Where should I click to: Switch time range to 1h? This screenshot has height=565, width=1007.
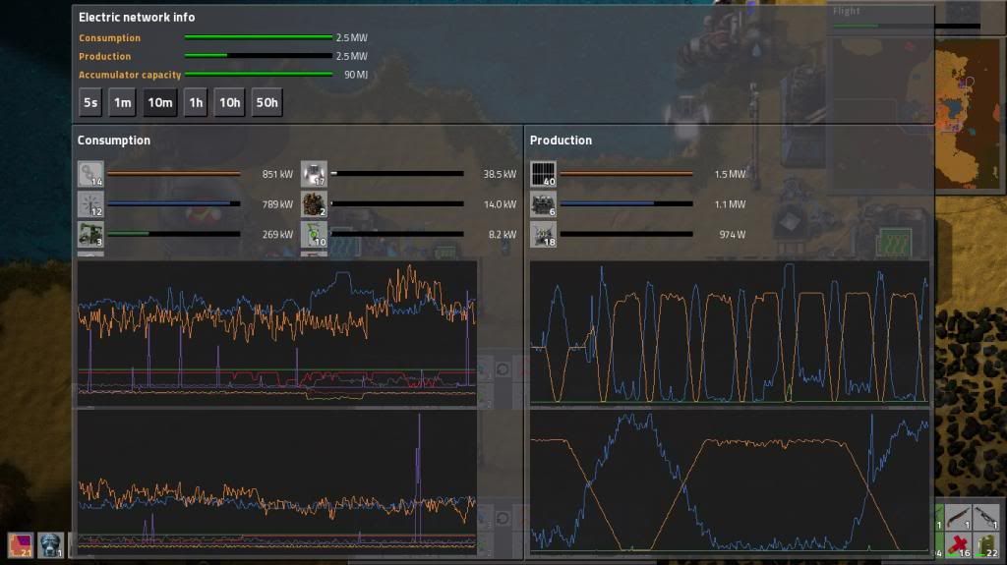pyautogui.click(x=196, y=103)
